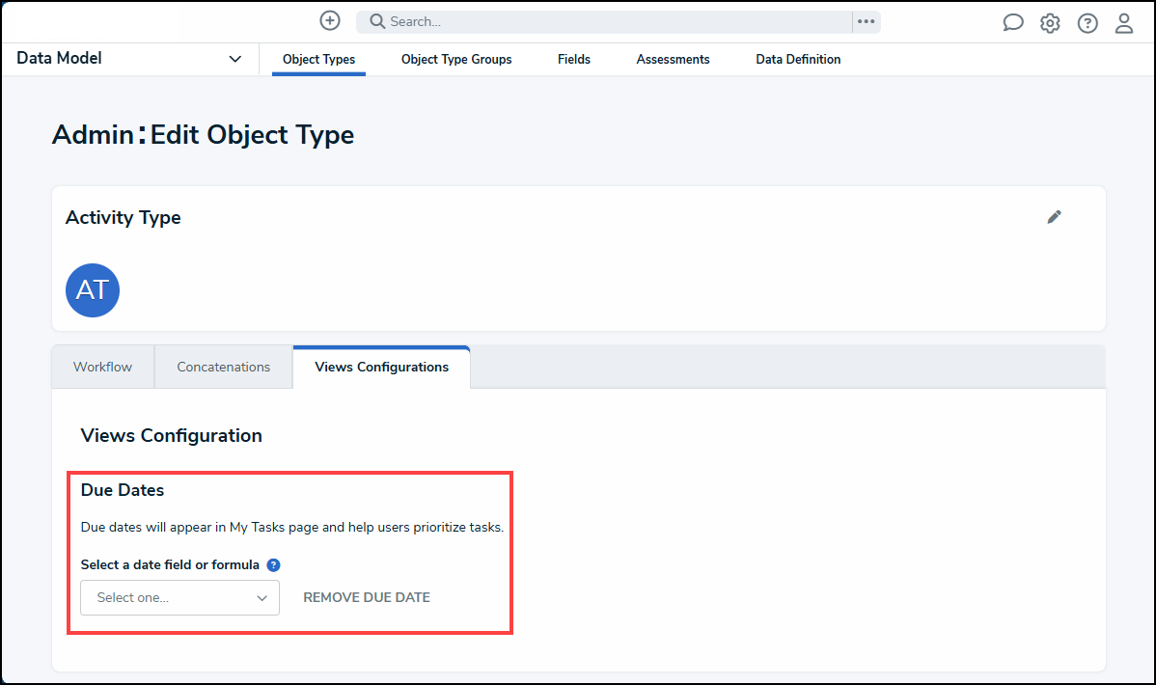Open the settings gear icon

(x=1050, y=22)
